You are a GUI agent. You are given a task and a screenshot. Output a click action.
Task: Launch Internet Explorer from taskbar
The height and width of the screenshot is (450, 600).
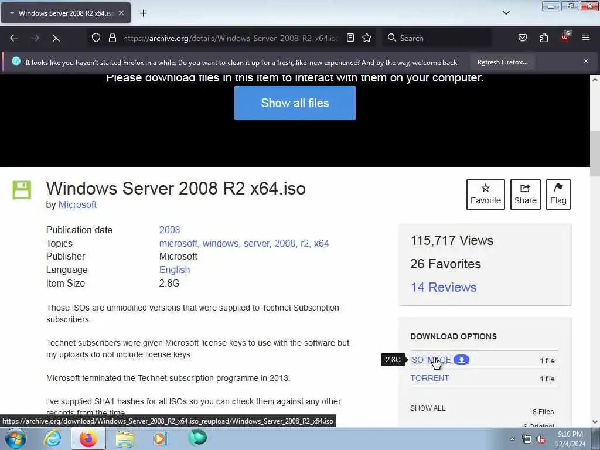coord(52,438)
